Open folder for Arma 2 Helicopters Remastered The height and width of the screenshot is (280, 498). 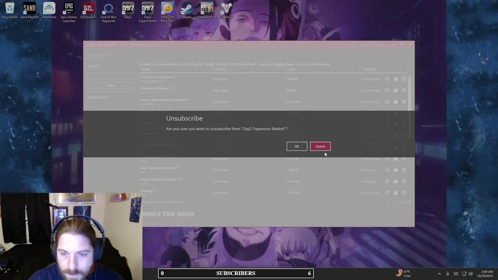[395, 101]
